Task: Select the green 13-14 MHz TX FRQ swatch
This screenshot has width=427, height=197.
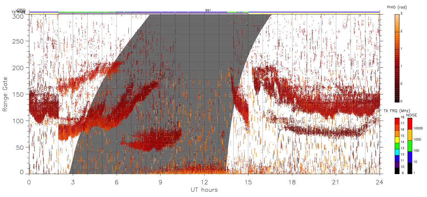Action: point(397,146)
